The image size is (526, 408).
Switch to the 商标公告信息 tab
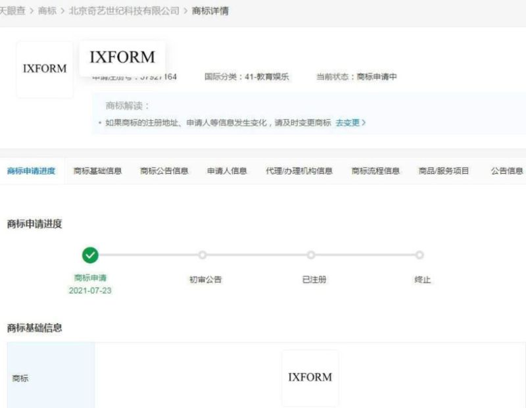[x=164, y=171]
